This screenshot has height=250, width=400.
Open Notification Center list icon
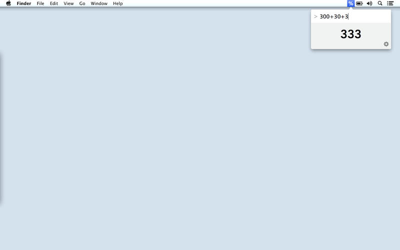pyautogui.click(x=390, y=3)
